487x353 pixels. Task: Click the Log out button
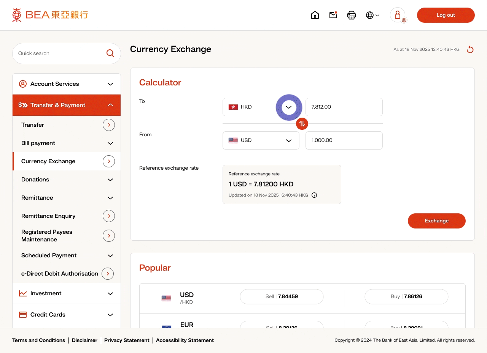click(x=446, y=15)
